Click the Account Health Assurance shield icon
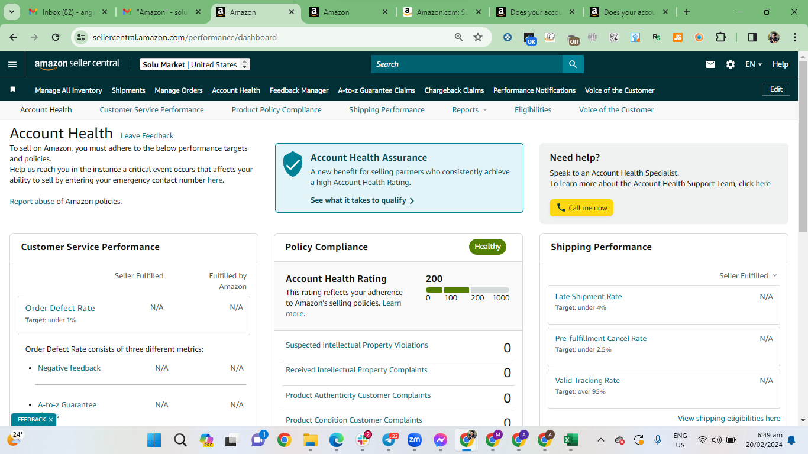This screenshot has height=454, width=808. [x=293, y=164]
